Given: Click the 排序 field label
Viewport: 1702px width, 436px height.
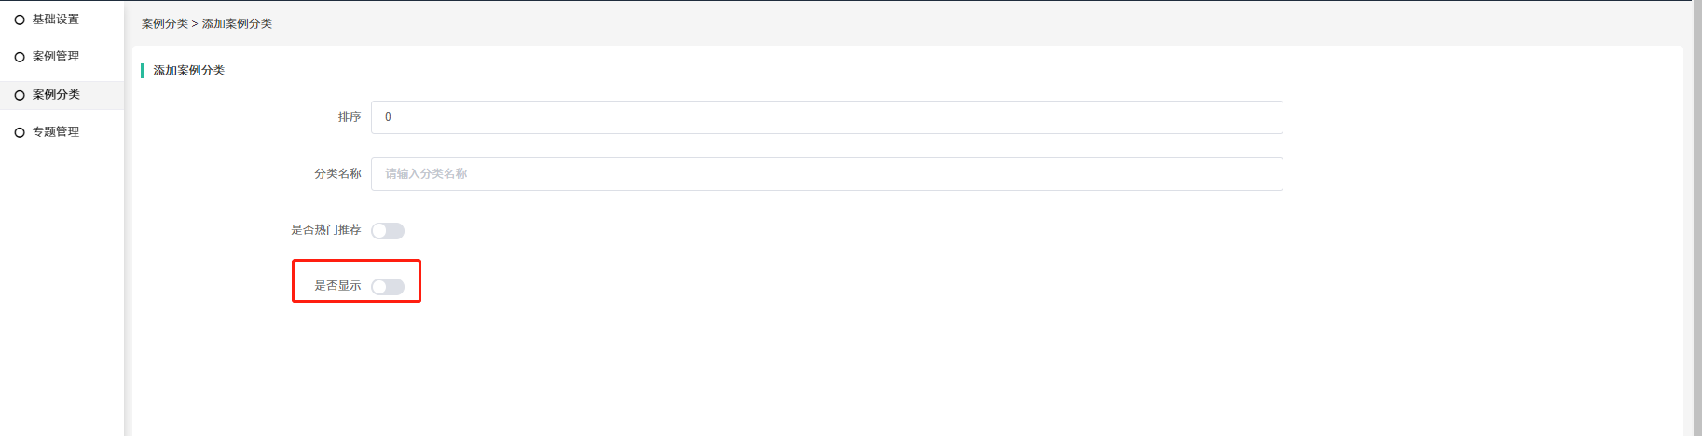Looking at the screenshot, I should [349, 117].
